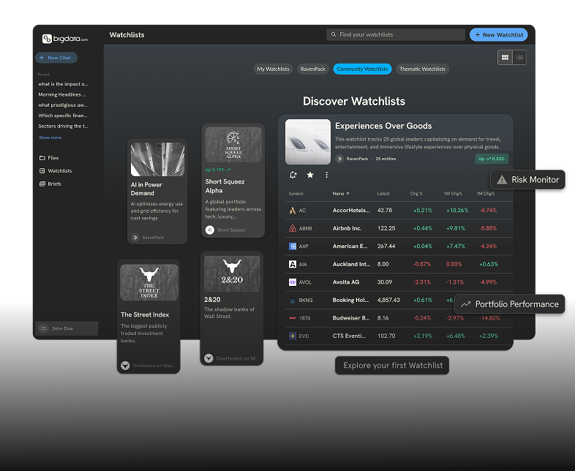Viewport: 575px width, 471px height.
Task: Sort by Name column header
Action: point(341,194)
